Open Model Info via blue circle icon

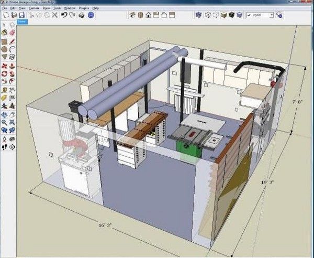91,15
